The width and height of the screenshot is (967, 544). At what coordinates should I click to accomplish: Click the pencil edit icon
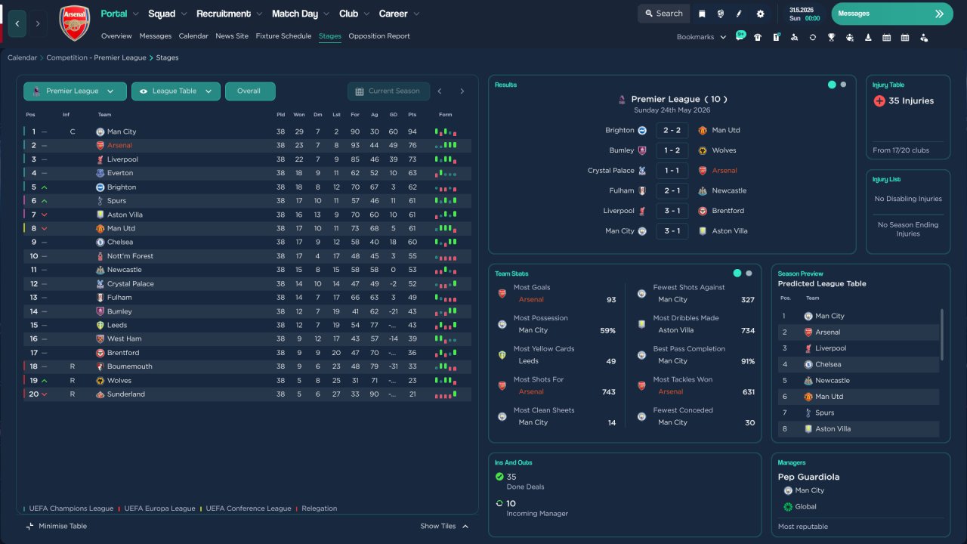tap(740, 14)
